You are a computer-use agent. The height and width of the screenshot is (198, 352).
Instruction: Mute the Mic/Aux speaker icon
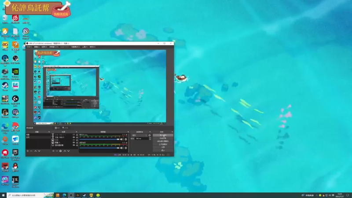[x=121, y=139]
